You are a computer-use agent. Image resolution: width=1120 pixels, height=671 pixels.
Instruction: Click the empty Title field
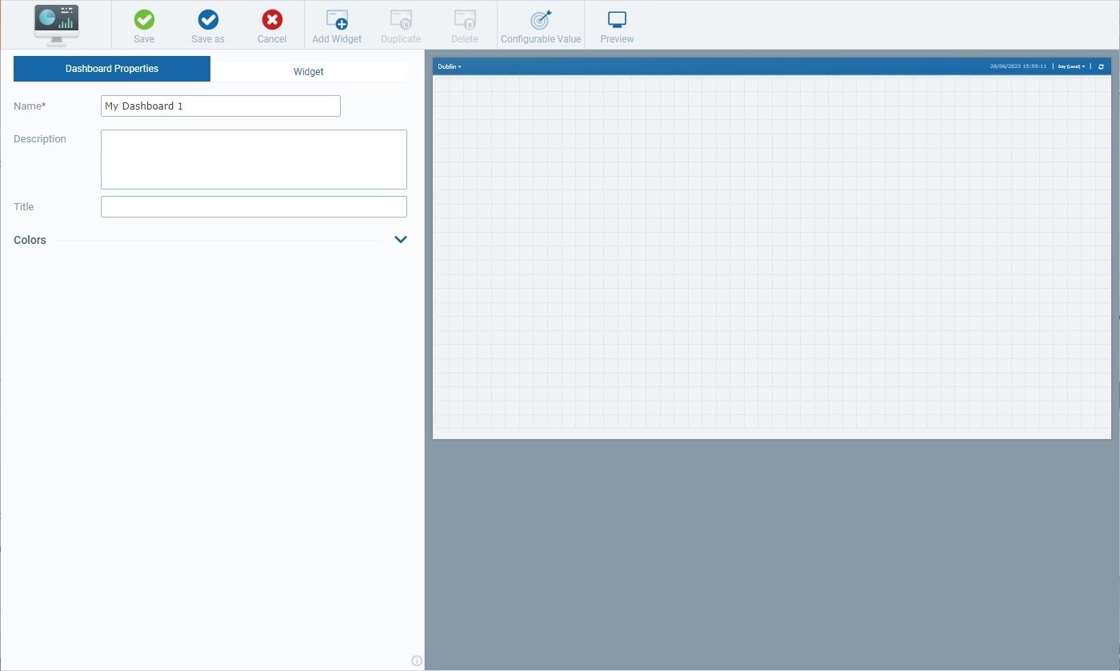[254, 206]
